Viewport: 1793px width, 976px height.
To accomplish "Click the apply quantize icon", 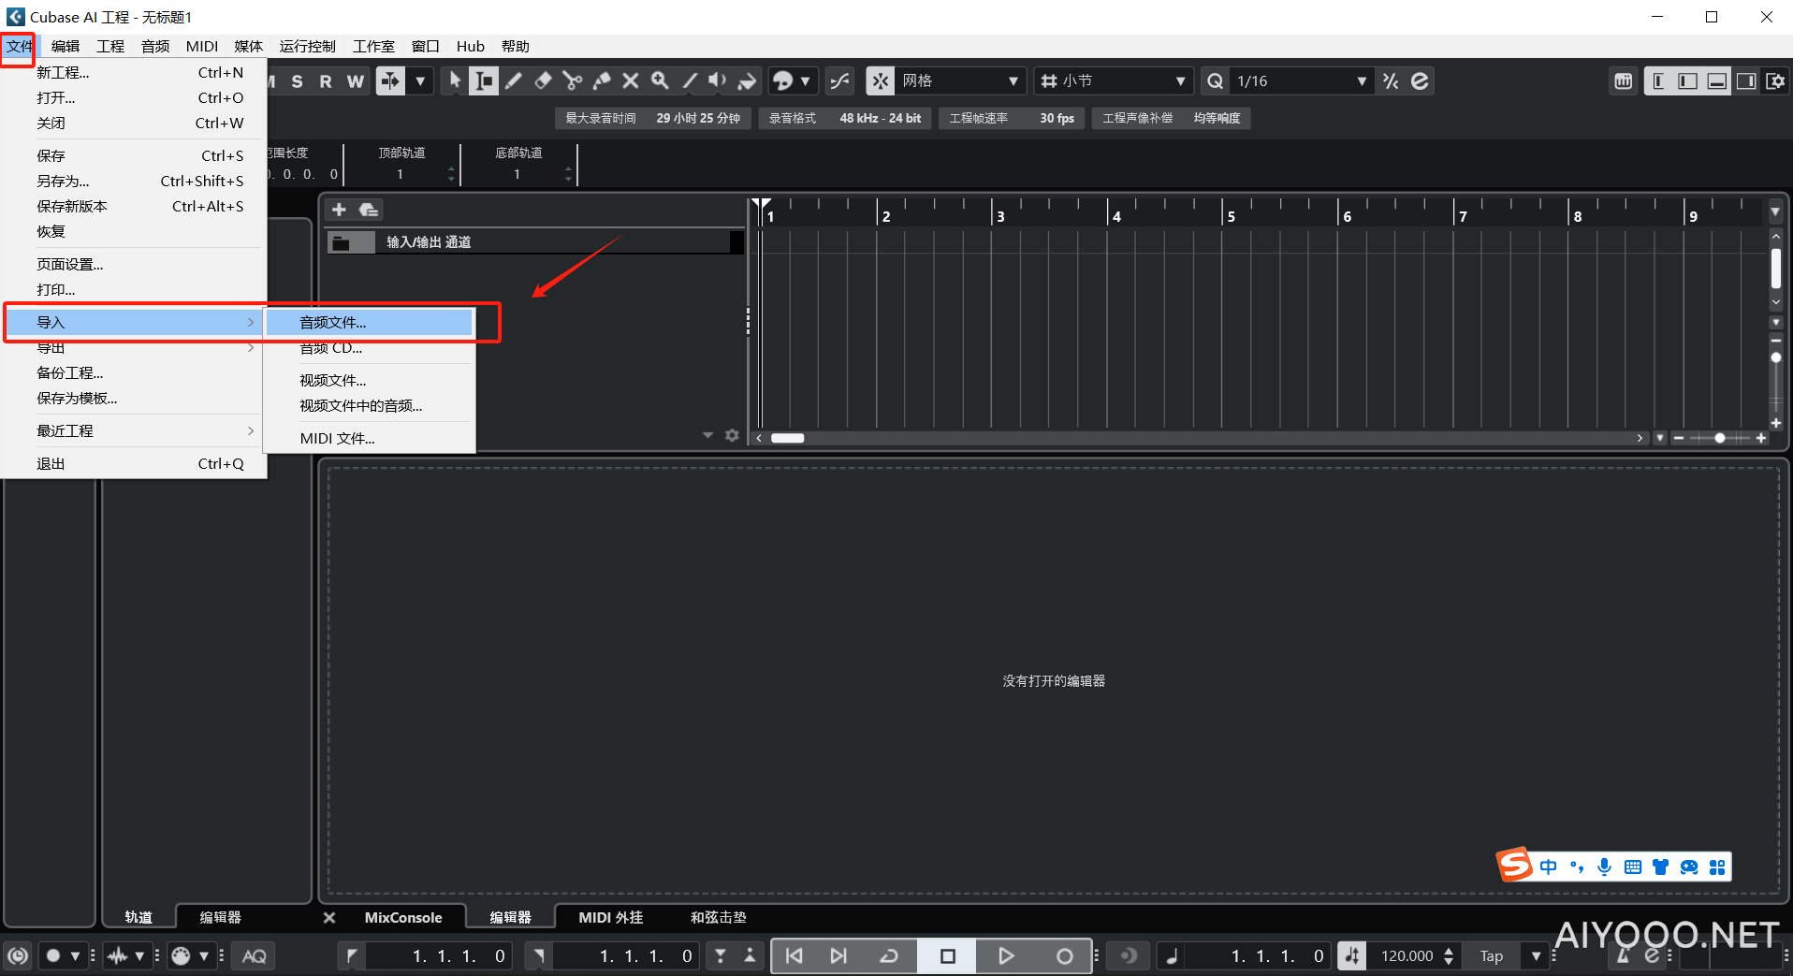I will (1420, 81).
